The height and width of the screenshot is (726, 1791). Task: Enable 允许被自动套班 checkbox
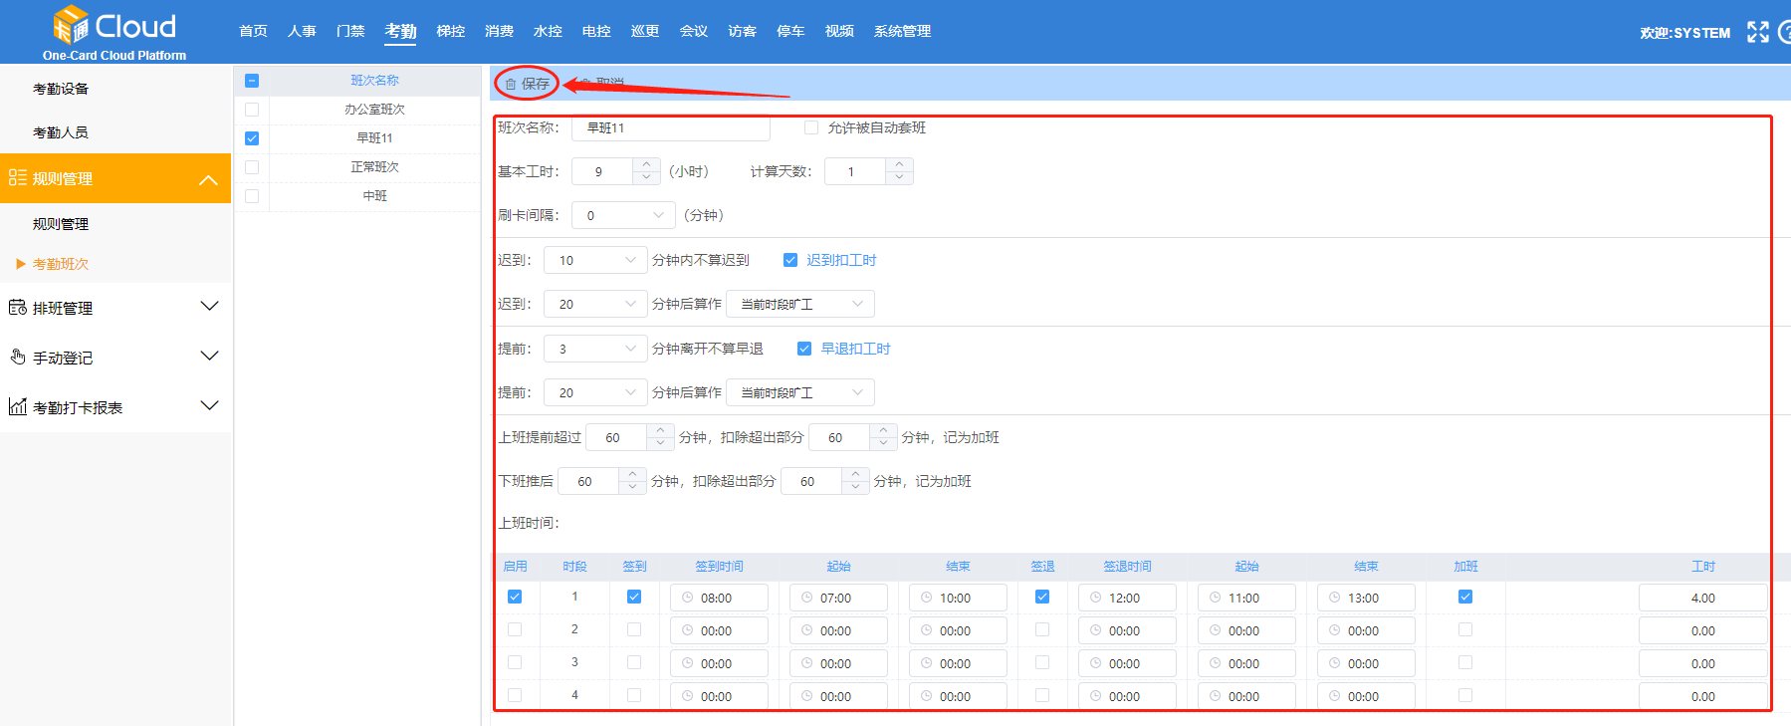[x=811, y=127]
